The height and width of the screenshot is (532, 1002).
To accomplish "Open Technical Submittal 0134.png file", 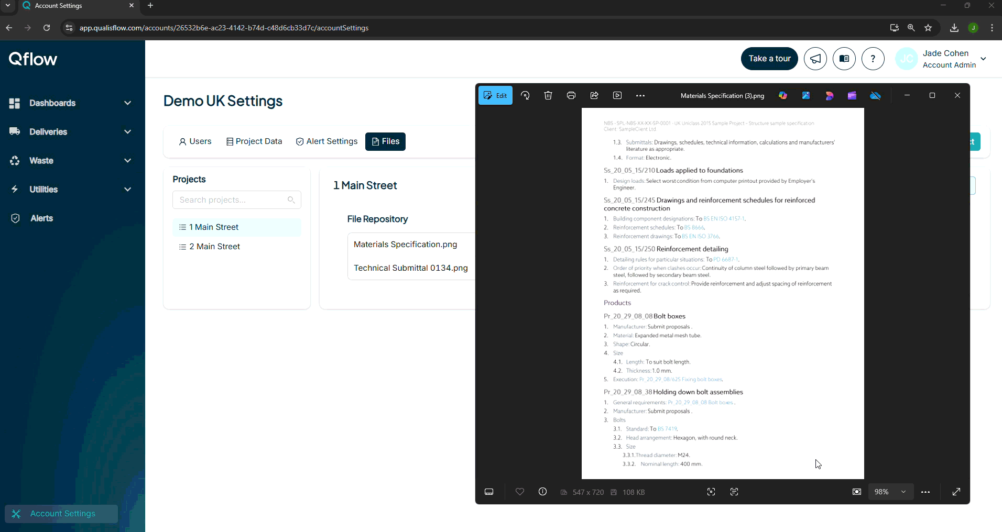I will pos(410,268).
